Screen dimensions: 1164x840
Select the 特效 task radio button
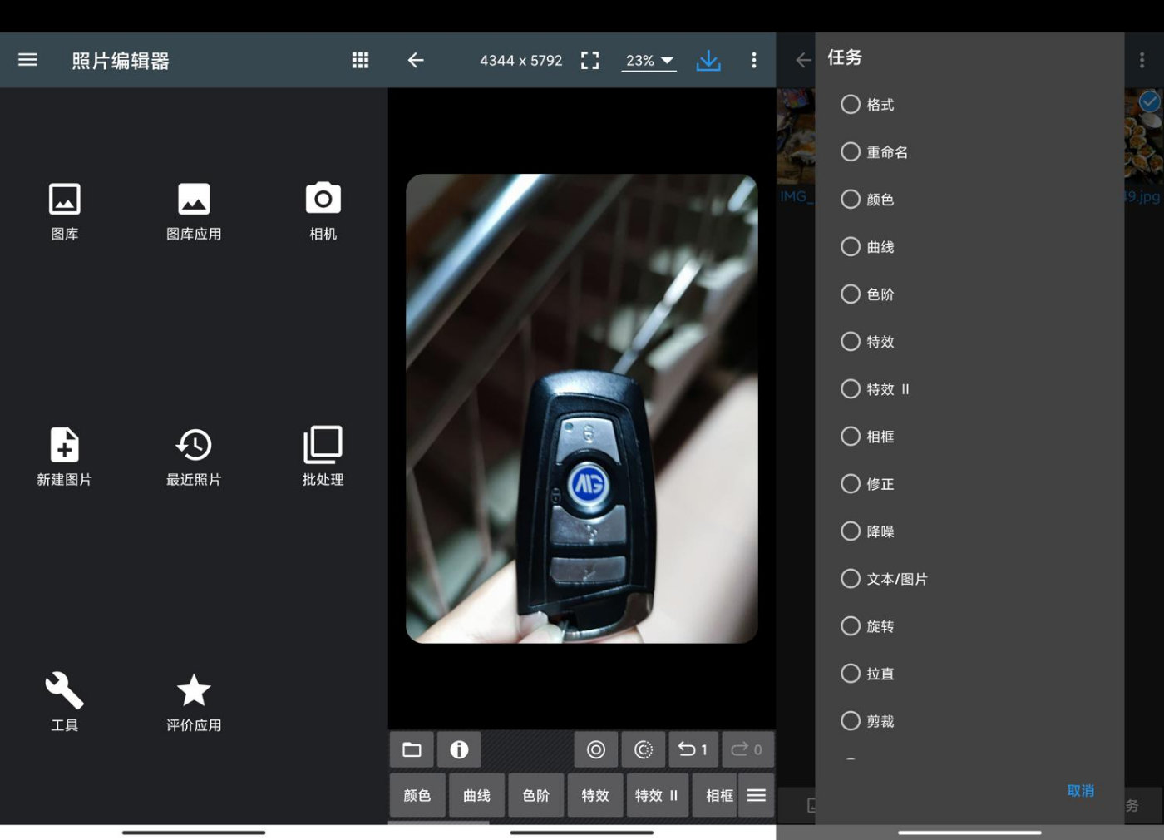(x=851, y=342)
